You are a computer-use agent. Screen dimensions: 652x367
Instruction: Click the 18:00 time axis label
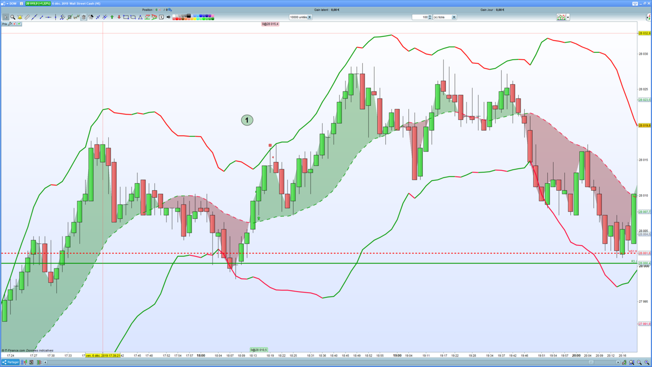click(201, 355)
